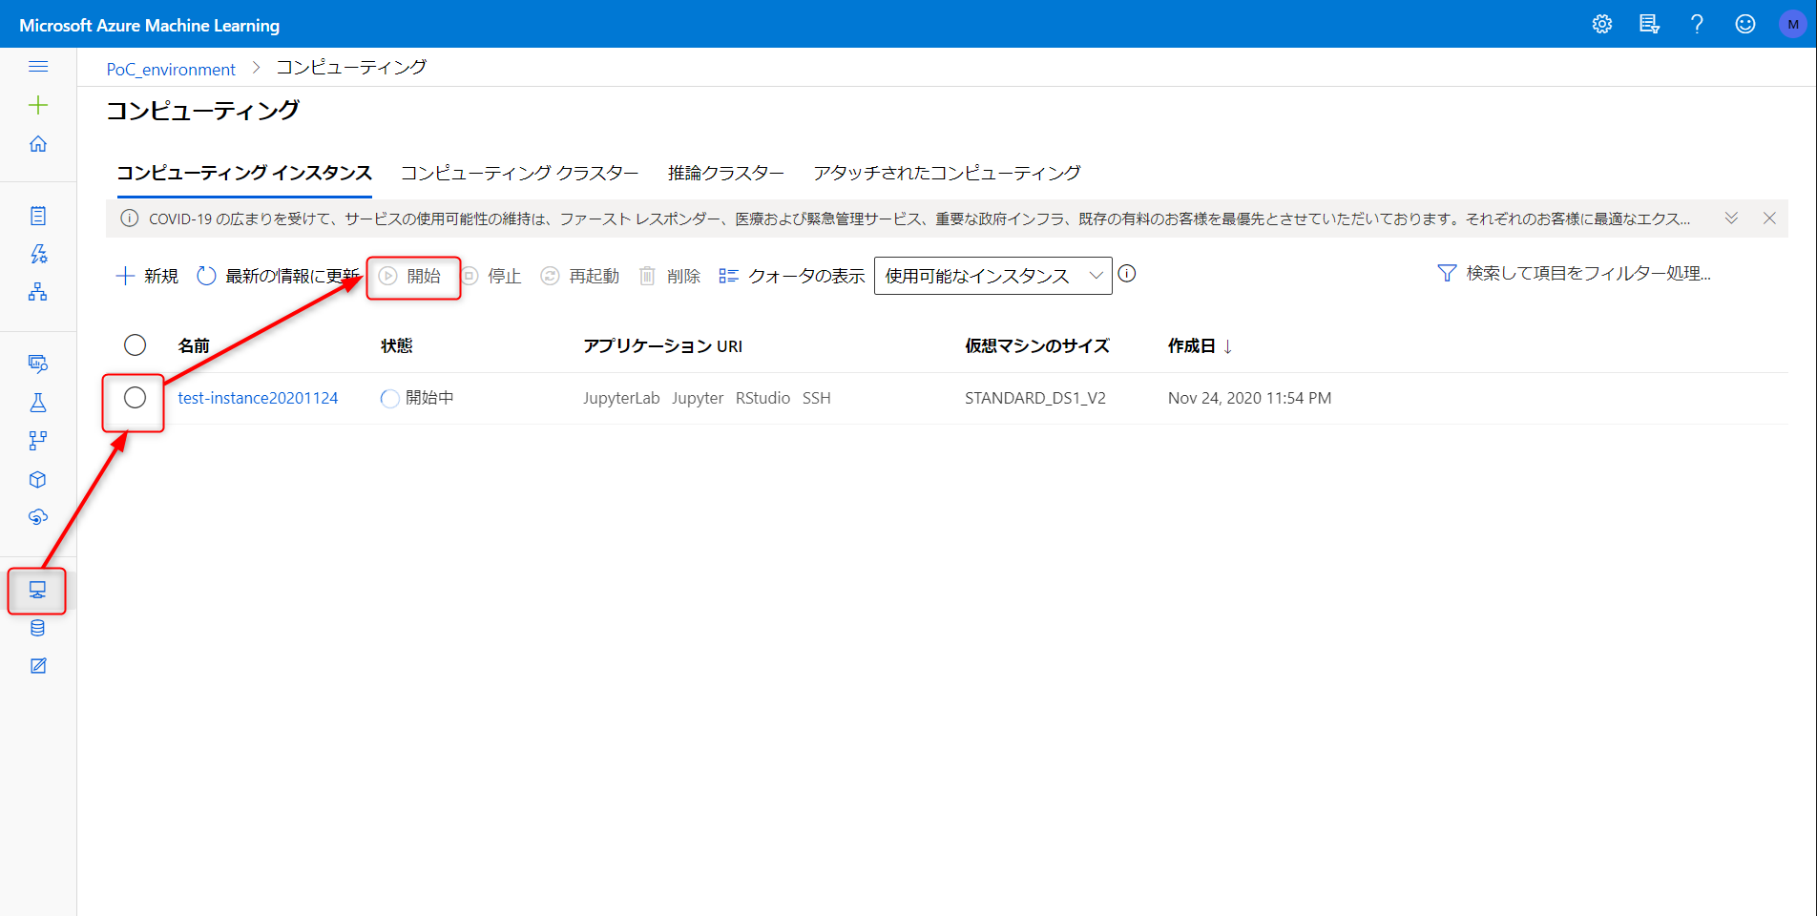Open Experiments flask icon in sidebar
1817x916 pixels.
[x=38, y=403]
